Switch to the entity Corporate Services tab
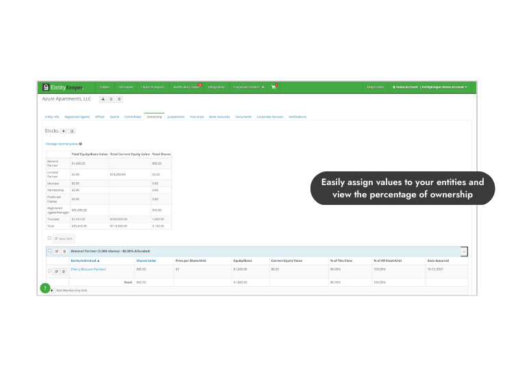514x377 pixels. pos(270,117)
